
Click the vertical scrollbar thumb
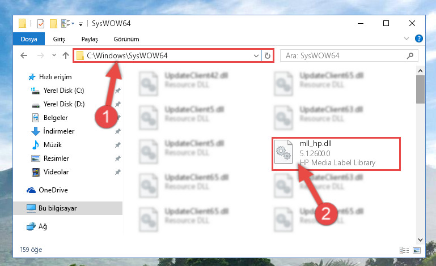point(421,89)
